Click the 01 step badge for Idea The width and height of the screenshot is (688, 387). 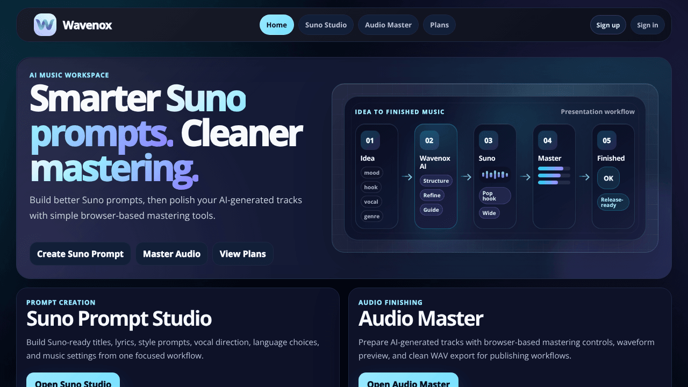[370, 140]
